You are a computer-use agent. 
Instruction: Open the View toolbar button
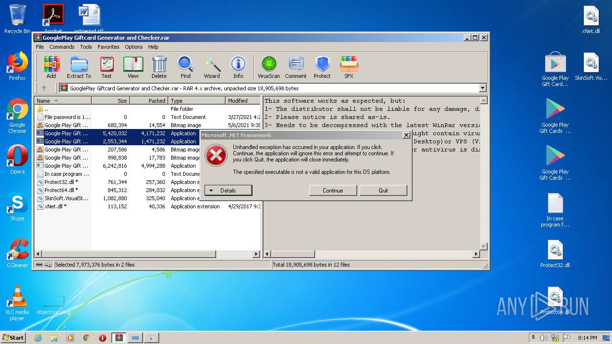coord(133,67)
